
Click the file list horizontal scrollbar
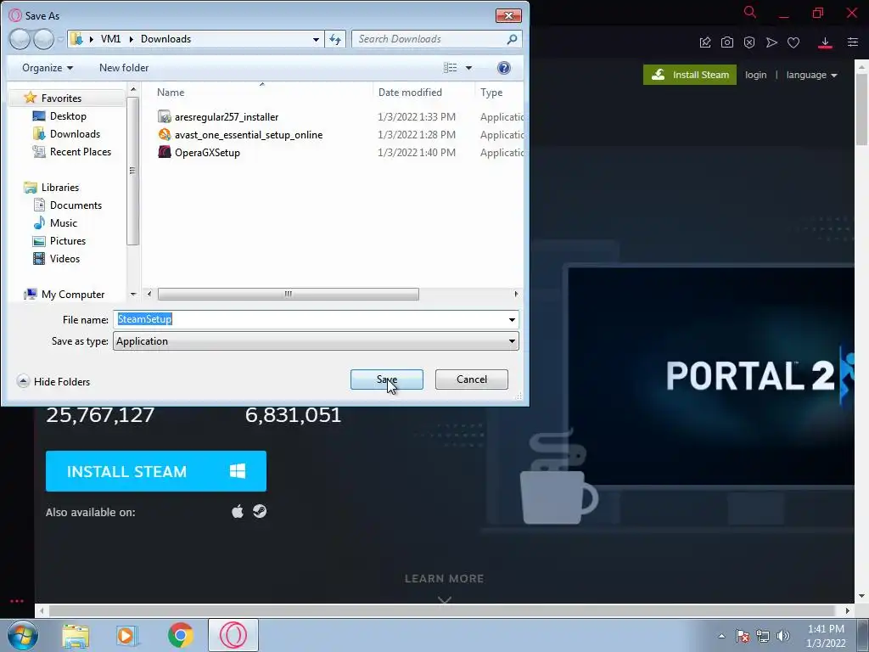click(x=289, y=294)
